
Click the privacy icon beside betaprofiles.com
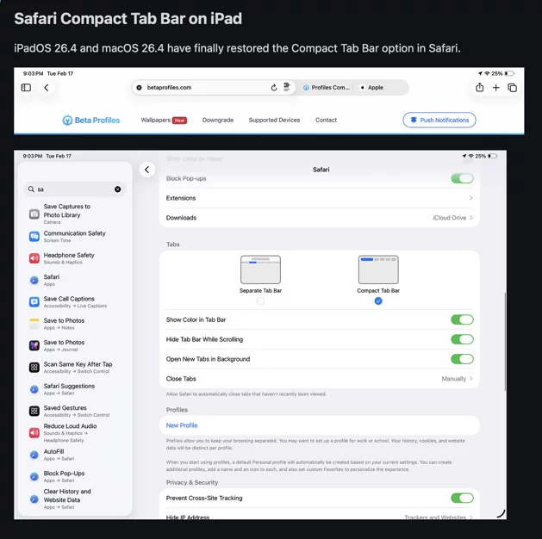(139, 88)
